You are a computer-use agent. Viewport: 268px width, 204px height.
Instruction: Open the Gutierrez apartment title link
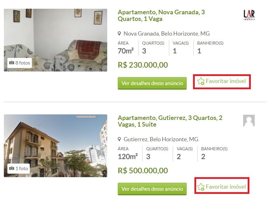tap(170, 121)
